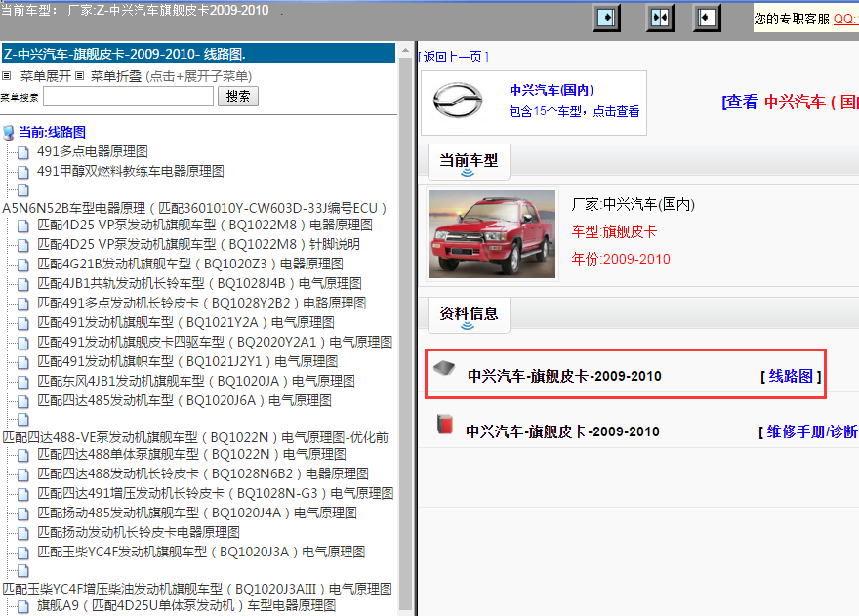Screen dimensions: 859x616
Task: Click the Z-中兴汽车-旗舰皮卡-2009-2010- 线路图 header
Action: click(198, 54)
